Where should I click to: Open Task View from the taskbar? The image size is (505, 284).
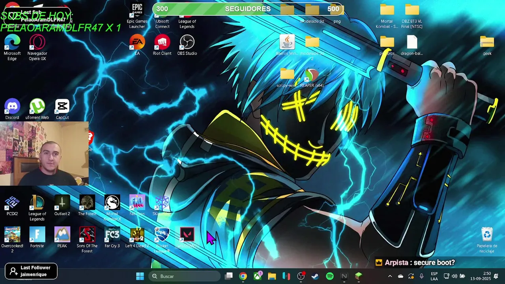(x=229, y=276)
